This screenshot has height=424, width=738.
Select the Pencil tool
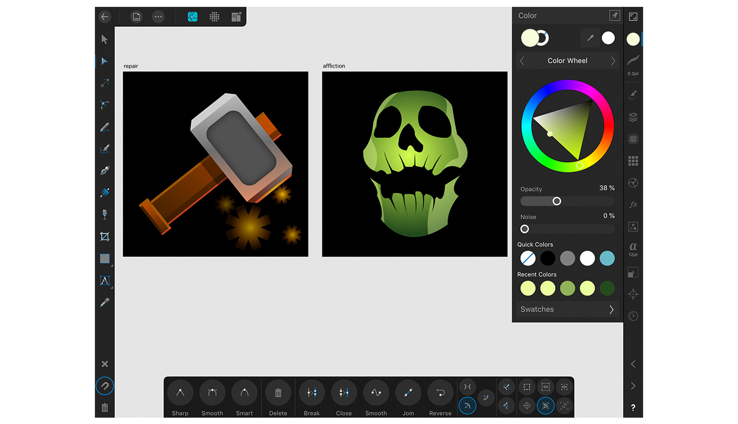click(104, 127)
